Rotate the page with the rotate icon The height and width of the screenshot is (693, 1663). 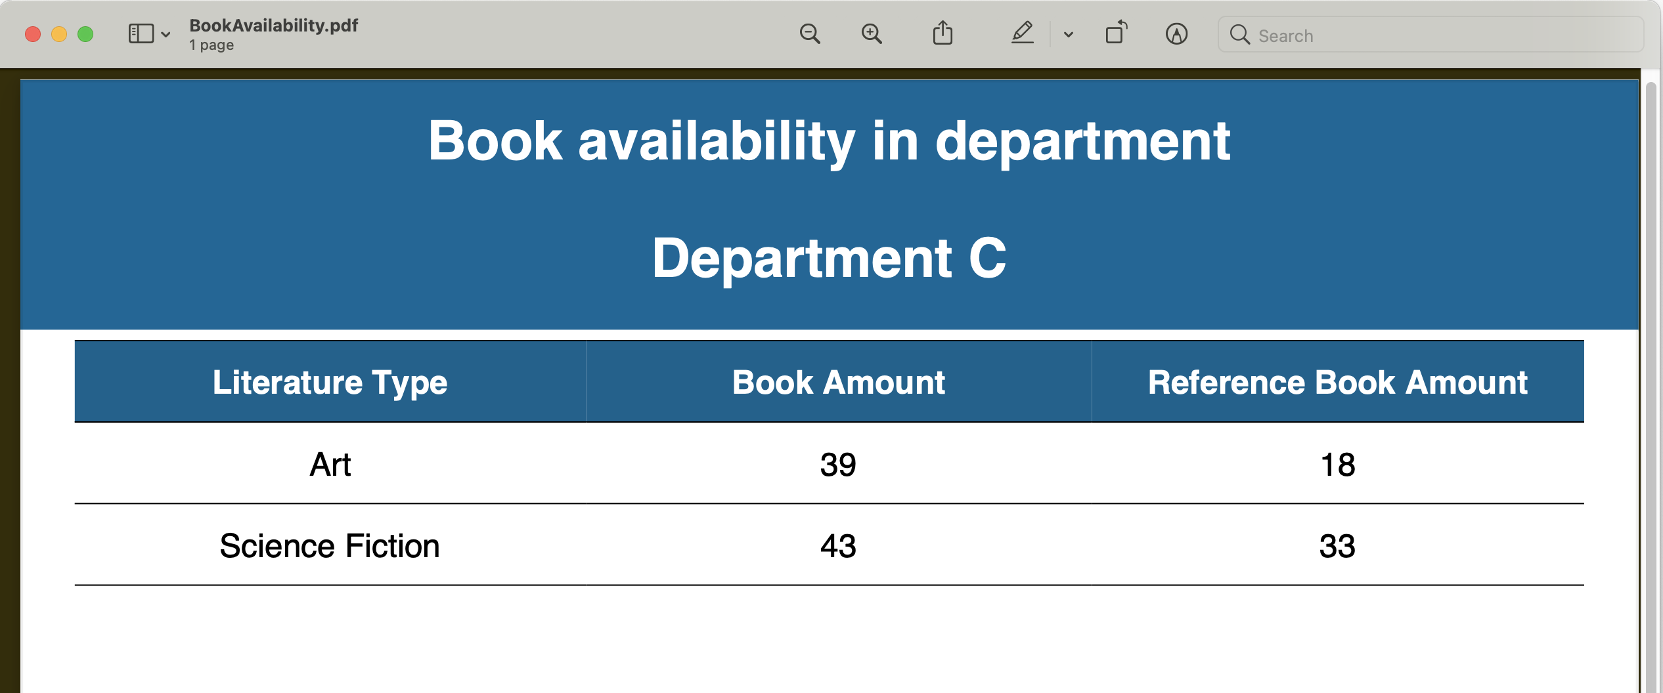point(1116,33)
